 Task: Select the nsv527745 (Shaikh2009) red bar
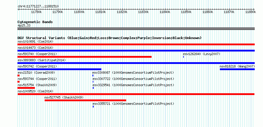[85, 100]
